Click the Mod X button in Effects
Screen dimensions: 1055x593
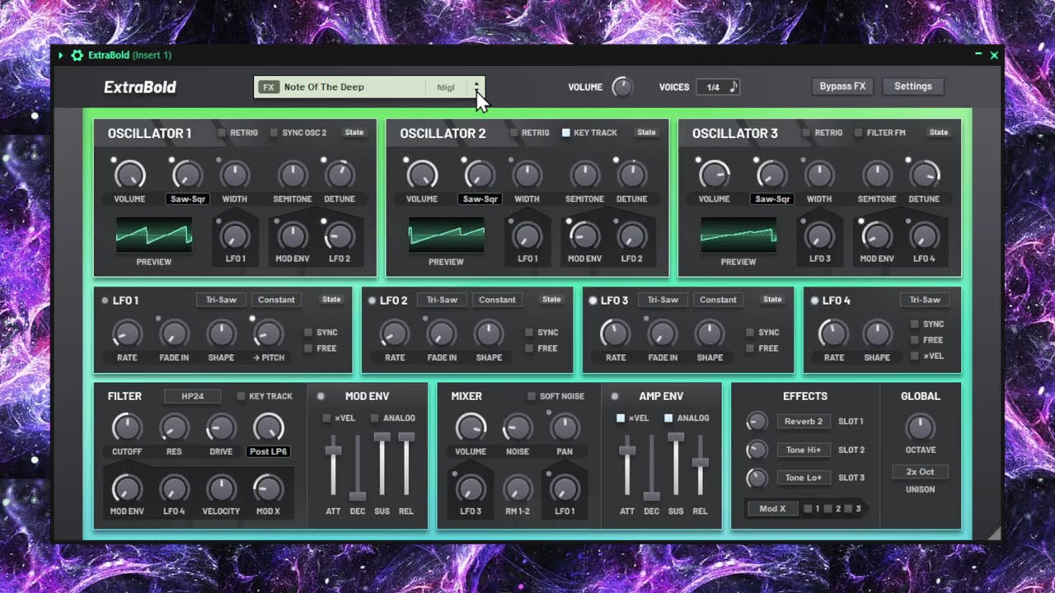click(772, 509)
